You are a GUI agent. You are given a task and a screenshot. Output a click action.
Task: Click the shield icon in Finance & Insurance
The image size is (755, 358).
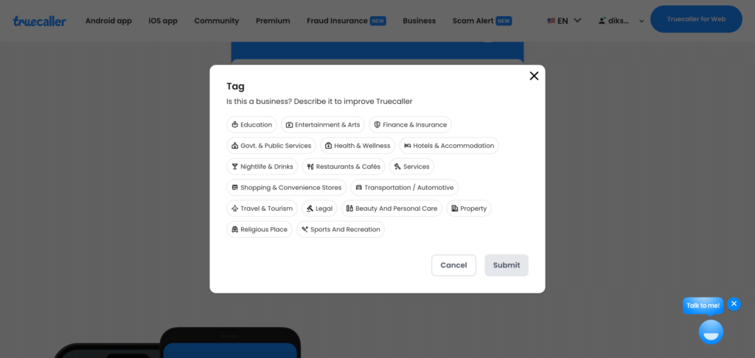377,124
